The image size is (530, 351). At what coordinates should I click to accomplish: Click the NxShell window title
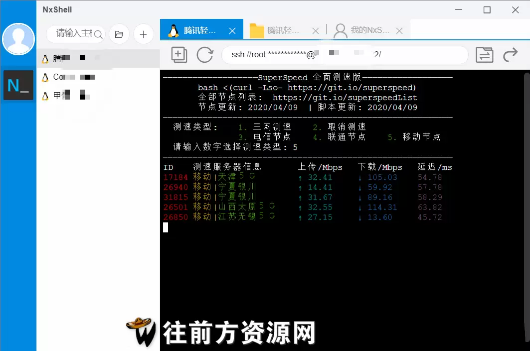point(57,10)
